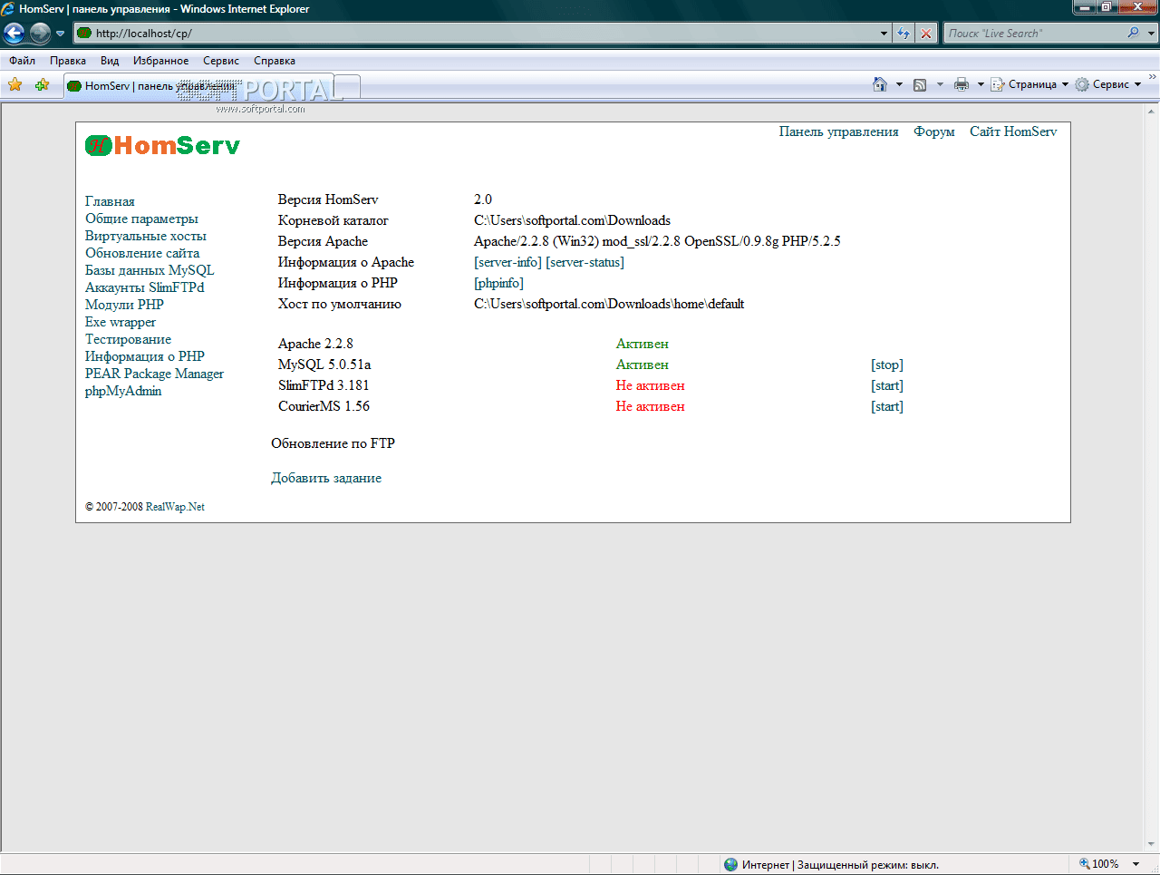
Task: Select the HomServ панель управления tab
Action: (x=198, y=86)
